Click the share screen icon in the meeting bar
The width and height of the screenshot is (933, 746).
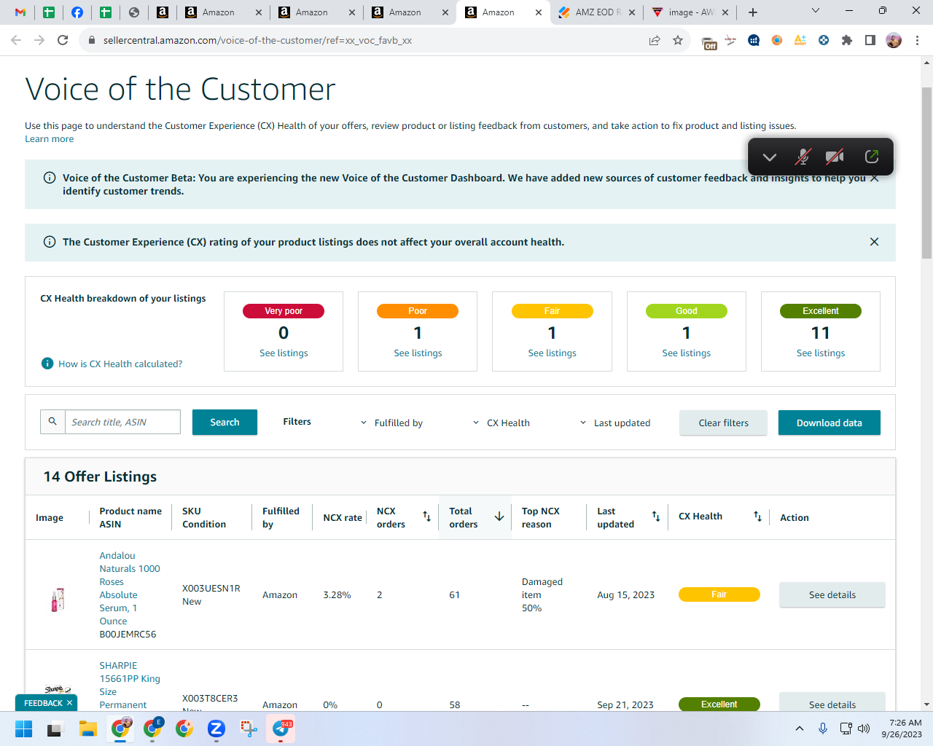(x=872, y=157)
